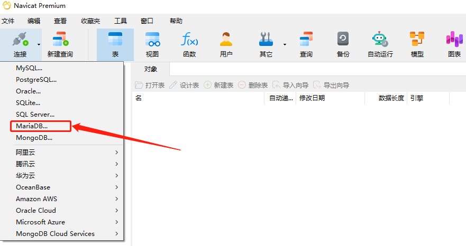
Task: Click the 打开表 folder icon
Action: pos(139,86)
